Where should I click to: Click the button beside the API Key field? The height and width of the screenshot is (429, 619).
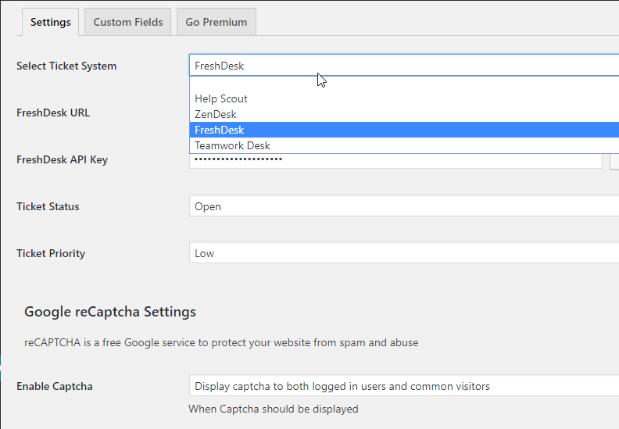614,160
